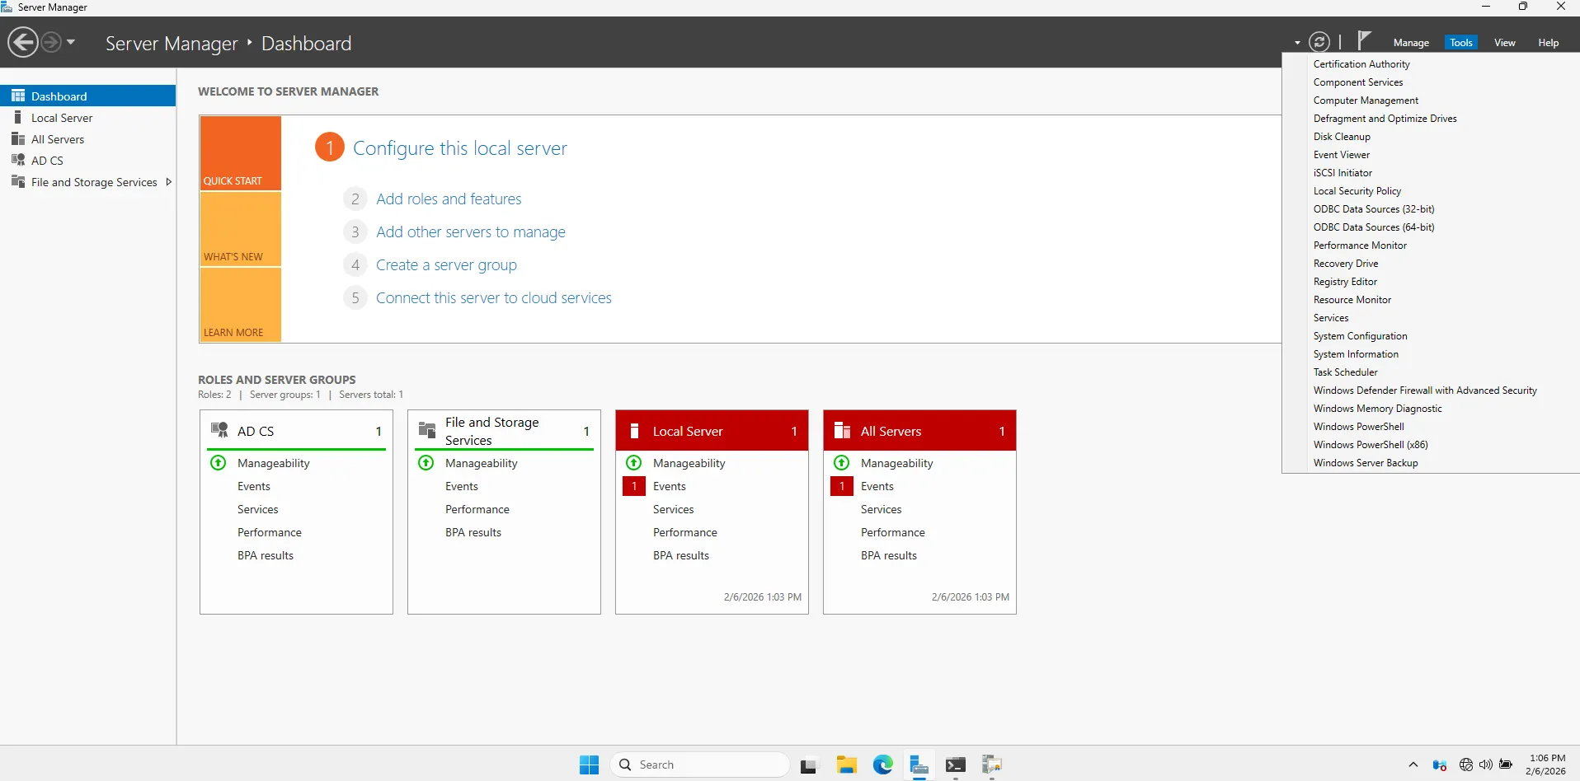1580x781 pixels.
Task: Show hidden icons in the system tray
Action: click(x=1413, y=765)
